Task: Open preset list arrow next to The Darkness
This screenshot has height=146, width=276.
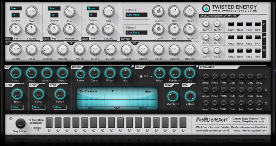Action: pyautogui.click(x=113, y=91)
